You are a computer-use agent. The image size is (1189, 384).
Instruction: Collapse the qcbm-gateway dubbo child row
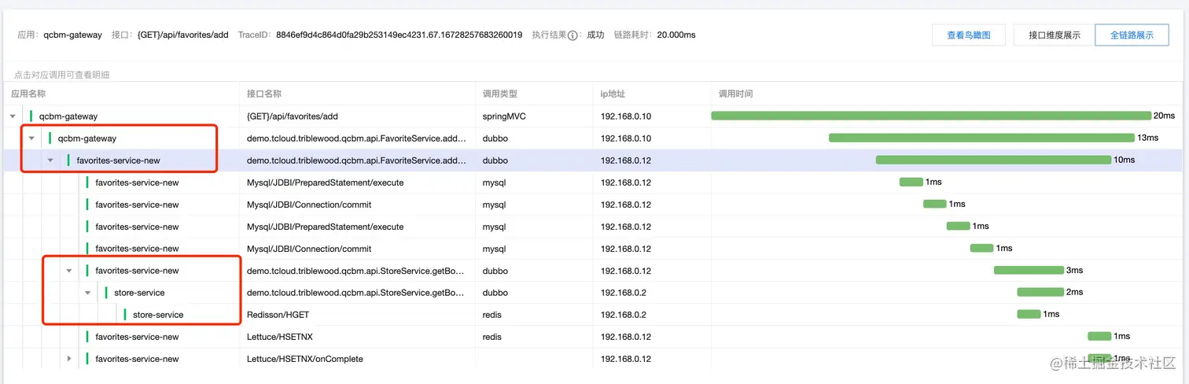coord(31,138)
